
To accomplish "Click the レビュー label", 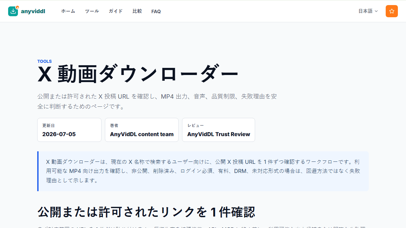I will [196, 125].
